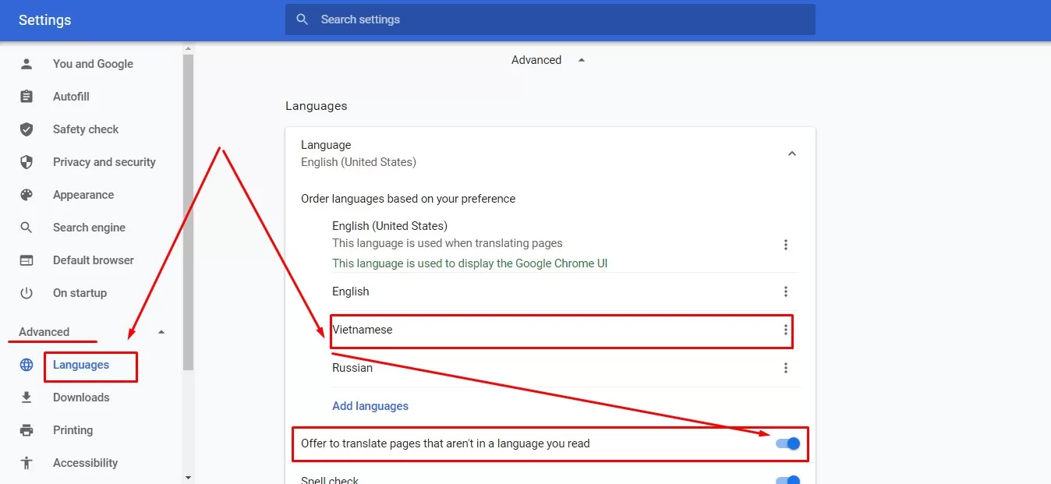The height and width of the screenshot is (484, 1051).
Task: Go to Search engine settings
Action: [89, 228]
